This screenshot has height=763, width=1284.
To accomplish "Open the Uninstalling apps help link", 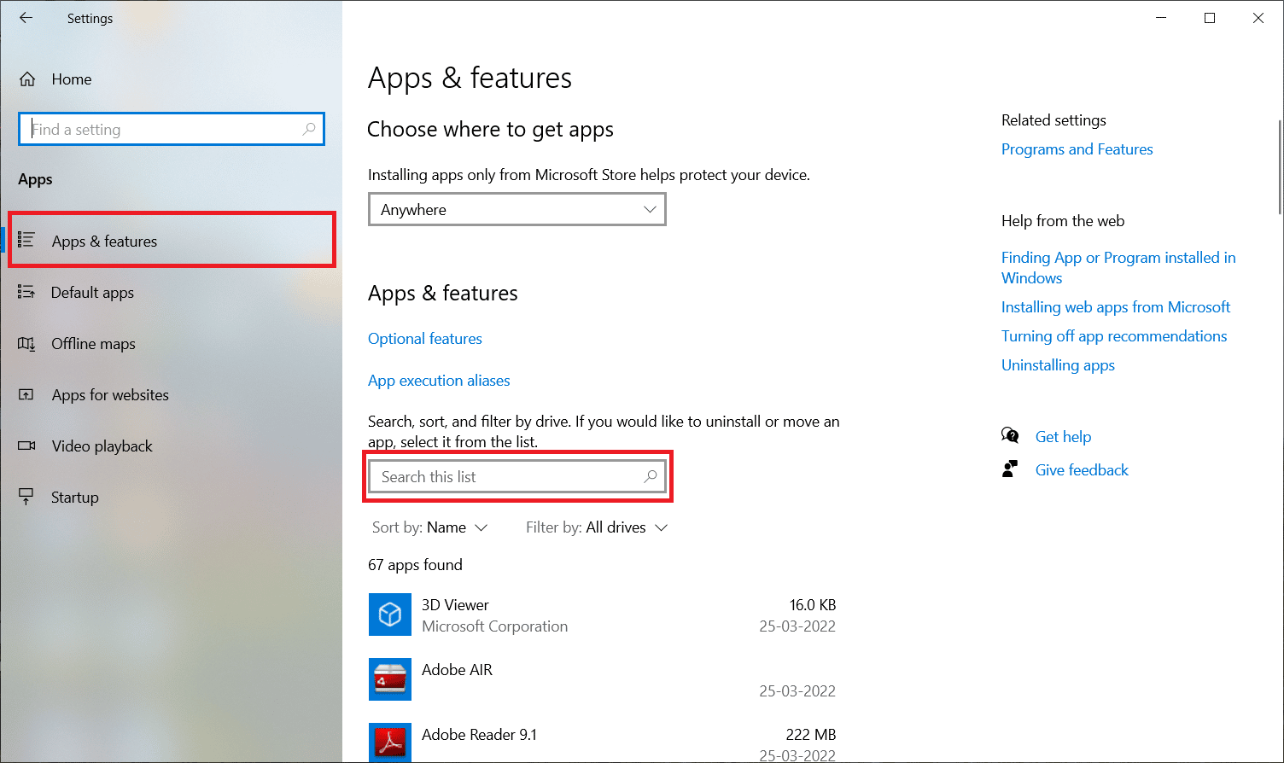I will (1058, 365).
